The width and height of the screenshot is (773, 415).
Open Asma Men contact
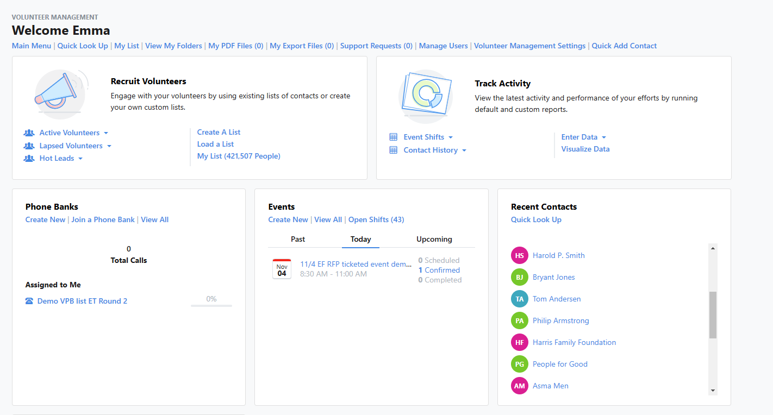tap(551, 386)
